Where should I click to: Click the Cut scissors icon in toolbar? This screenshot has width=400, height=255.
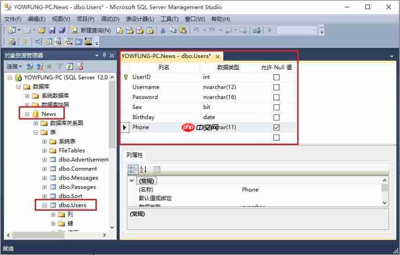click(162, 30)
